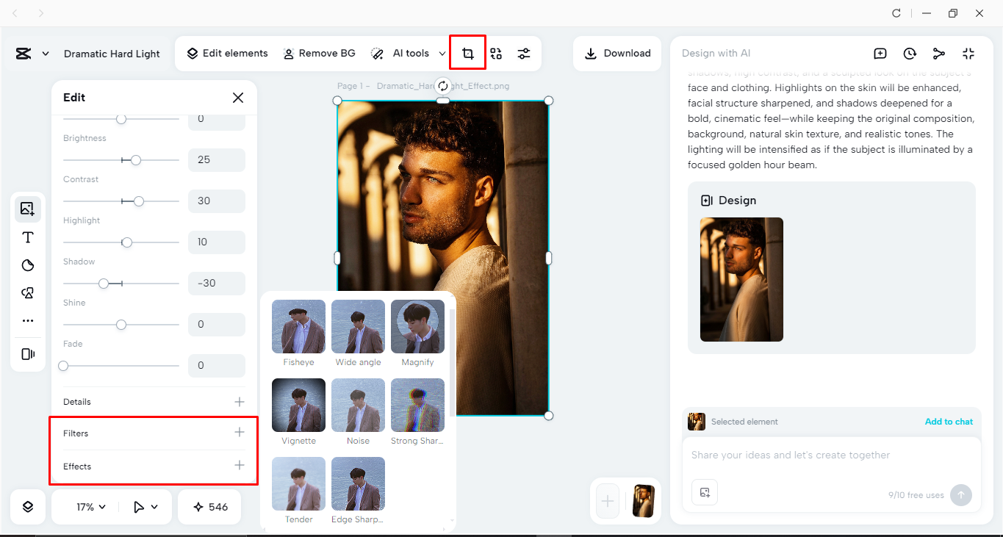Expand the Details section
This screenshot has width=1003, height=537.
pos(239,402)
